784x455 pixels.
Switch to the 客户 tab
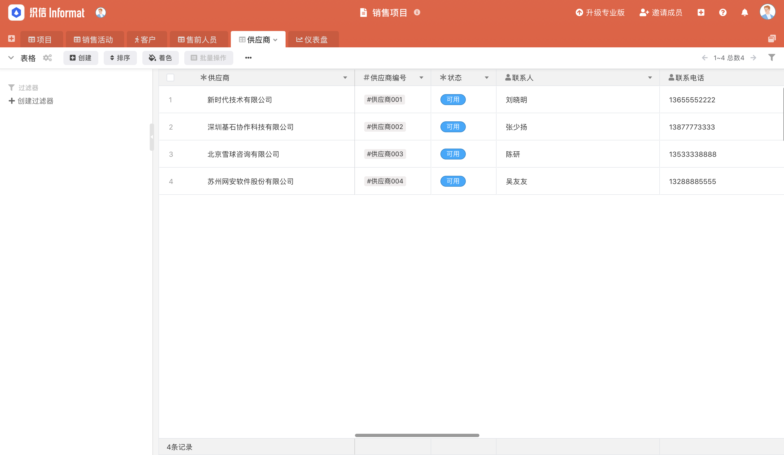(x=146, y=39)
